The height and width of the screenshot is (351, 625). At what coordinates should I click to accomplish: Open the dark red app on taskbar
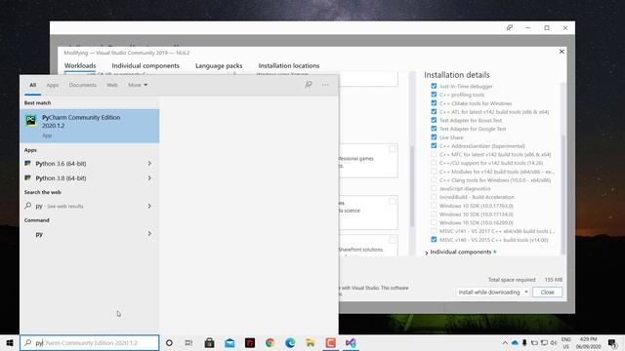[250, 342]
